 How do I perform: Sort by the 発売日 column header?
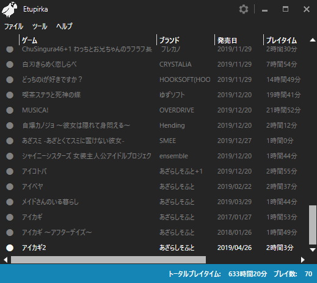pos(227,40)
